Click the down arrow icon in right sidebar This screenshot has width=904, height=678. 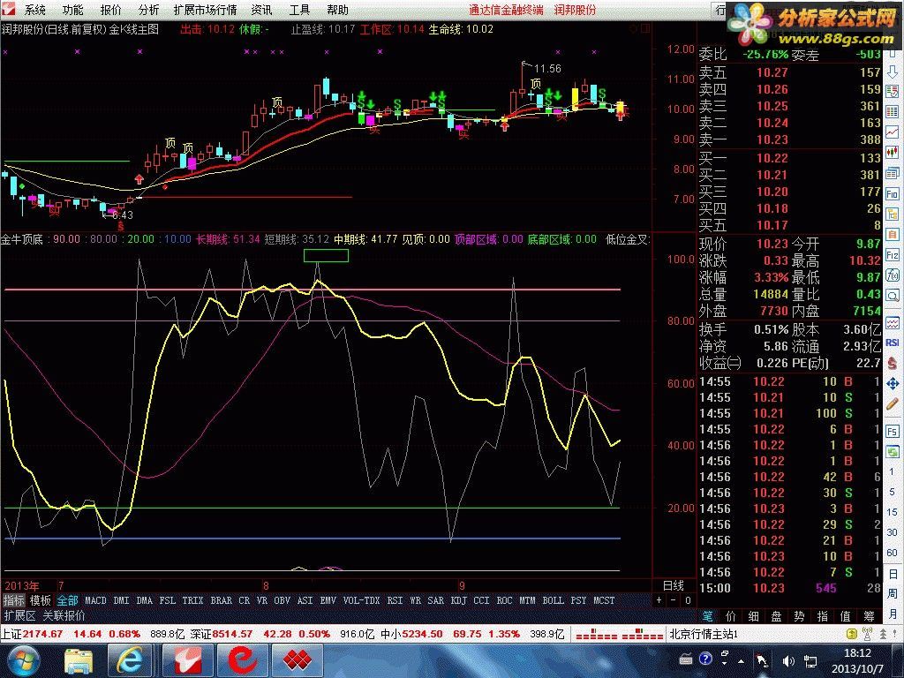tap(893, 72)
